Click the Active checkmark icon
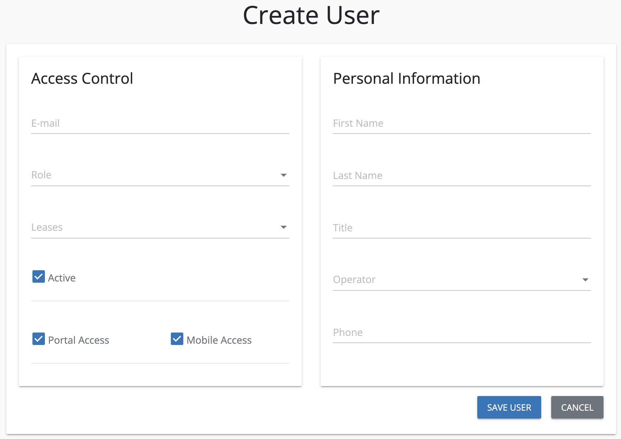The height and width of the screenshot is (439, 621). pyautogui.click(x=38, y=277)
